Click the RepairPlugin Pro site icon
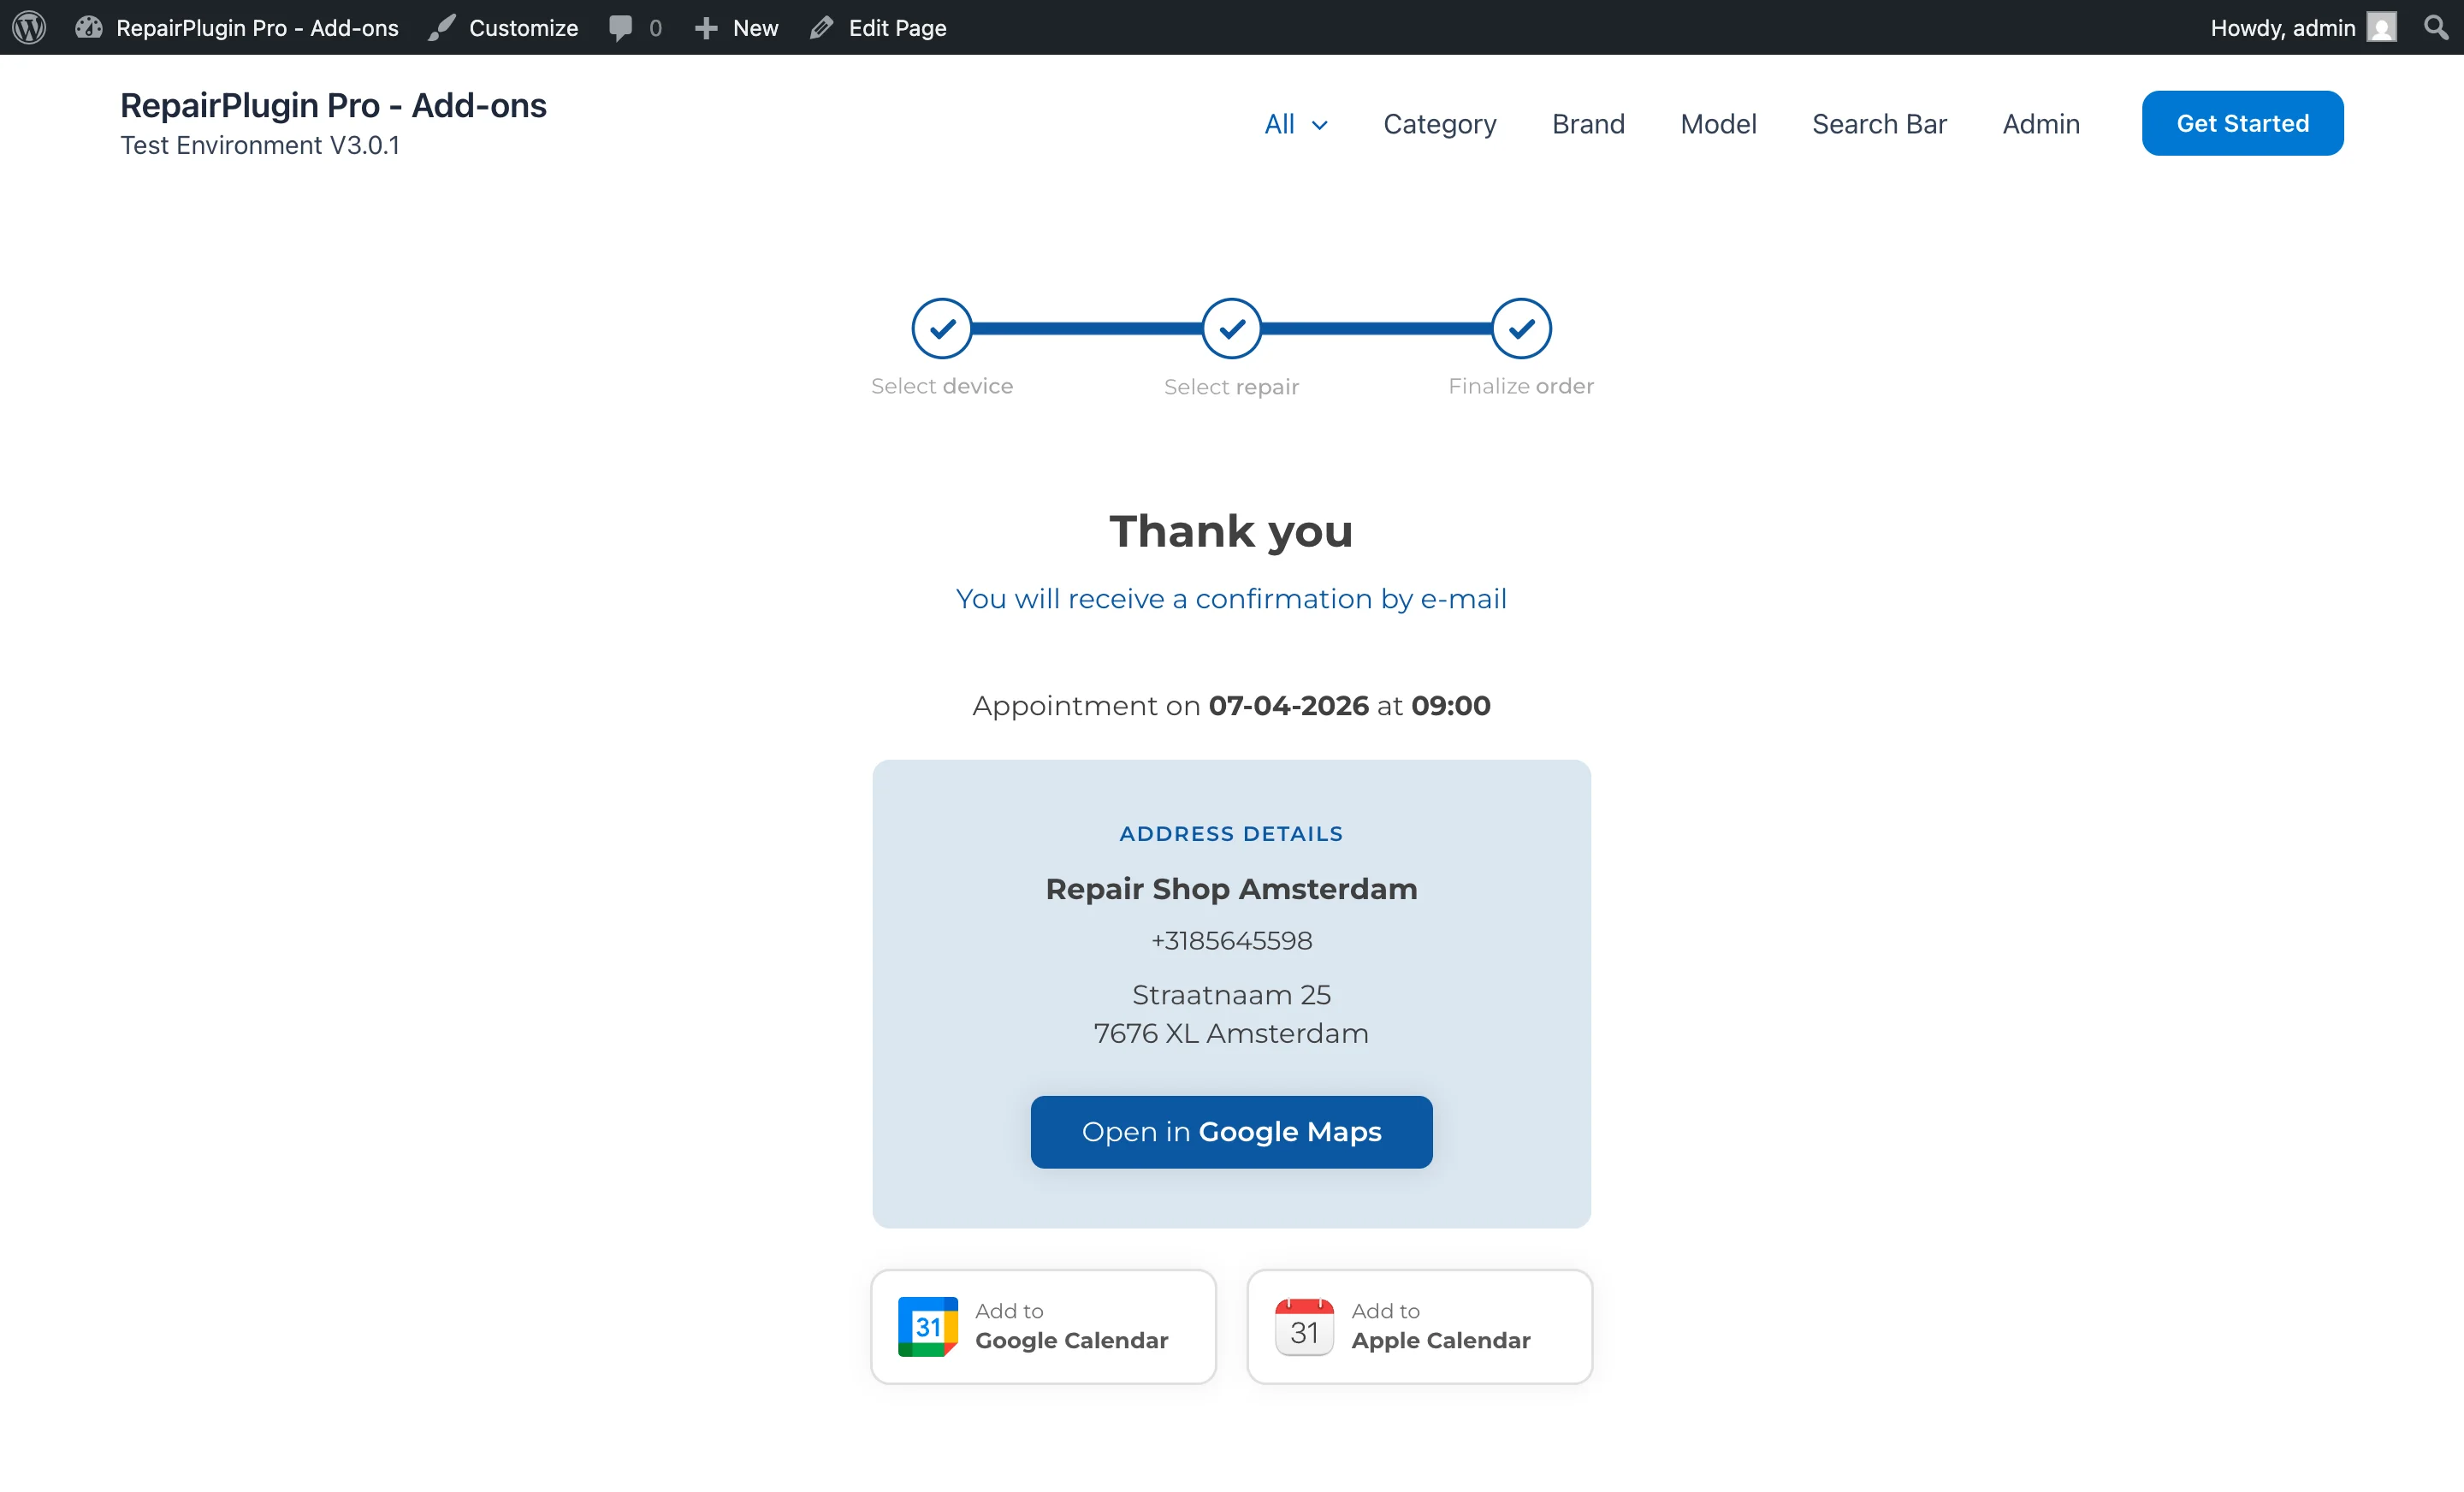The height and width of the screenshot is (1492, 2464). pyautogui.click(x=88, y=27)
